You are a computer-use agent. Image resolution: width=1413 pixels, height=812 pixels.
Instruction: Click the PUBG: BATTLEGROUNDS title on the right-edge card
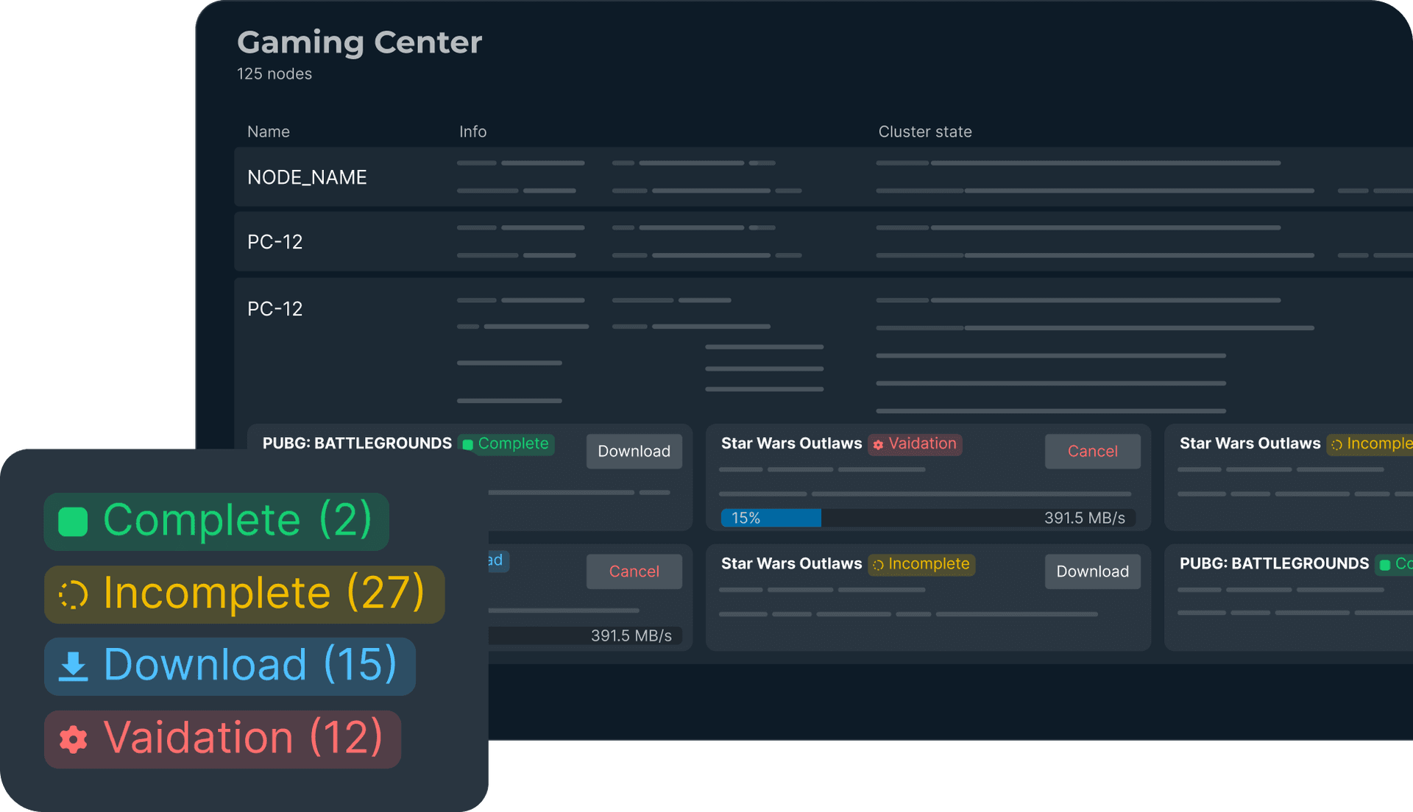[1274, 564]
